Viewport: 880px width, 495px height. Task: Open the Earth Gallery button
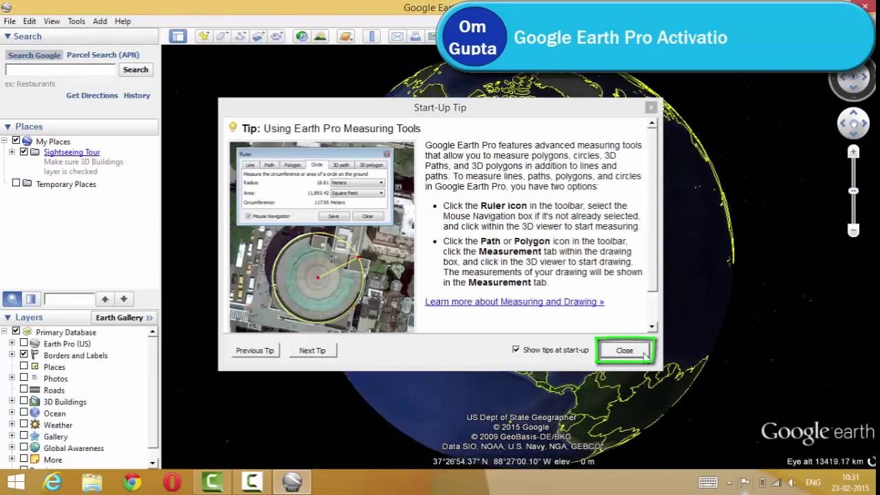click(124, 318)
